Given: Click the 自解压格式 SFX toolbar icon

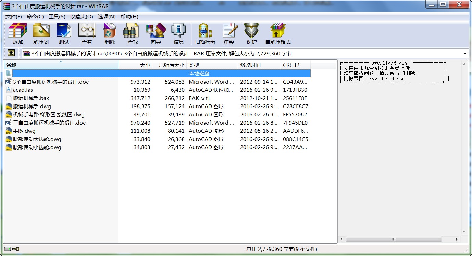Looking at the screenshot, I should click(x=278, y=34).
